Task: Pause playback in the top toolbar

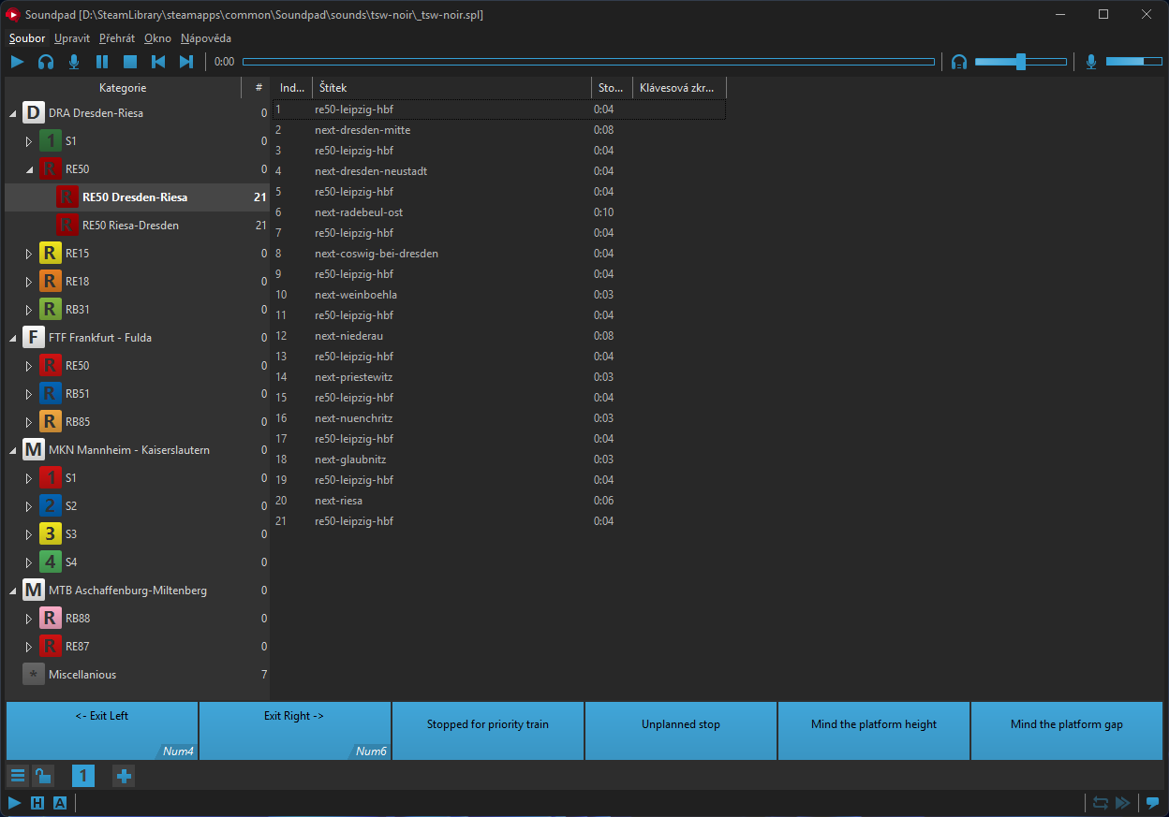Action: point(102,62)
